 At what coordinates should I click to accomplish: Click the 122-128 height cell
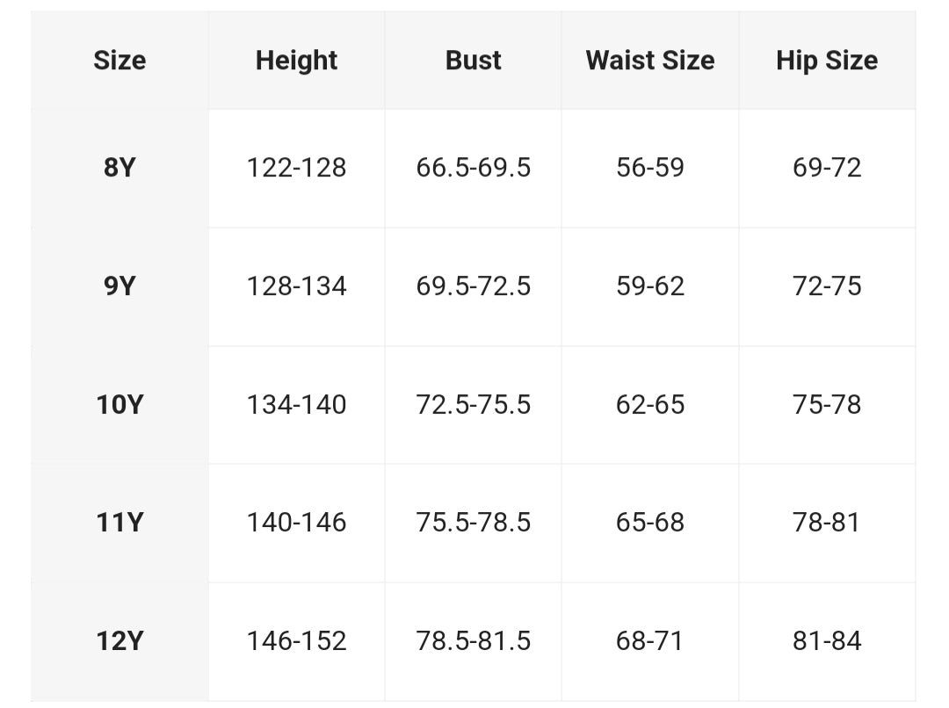pos(296,168)
